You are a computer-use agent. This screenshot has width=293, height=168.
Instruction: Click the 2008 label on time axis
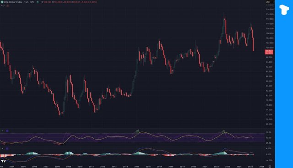click(57, 167)
